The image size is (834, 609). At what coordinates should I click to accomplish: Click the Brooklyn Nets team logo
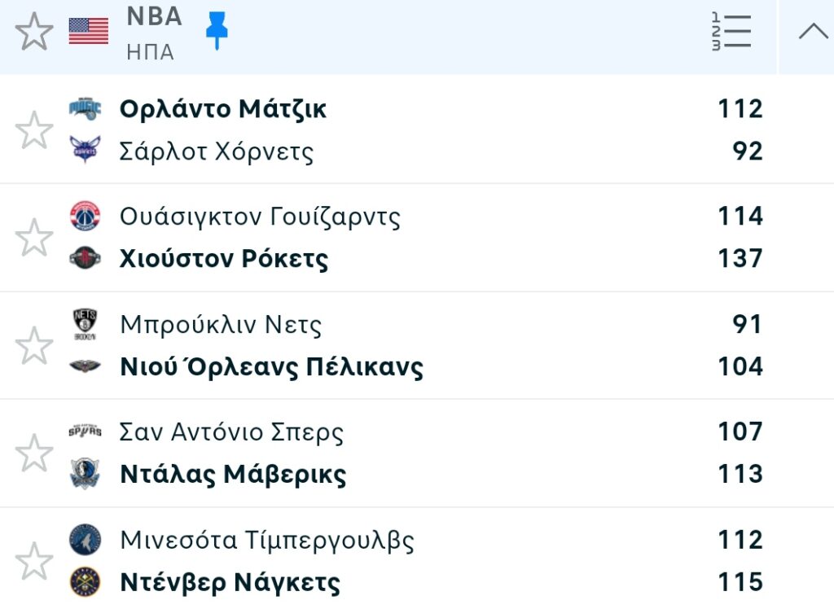point(85,324)
